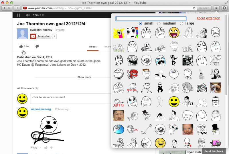Like the webmemesorg comment
229x154 pixels.
[x=46, y=148]
